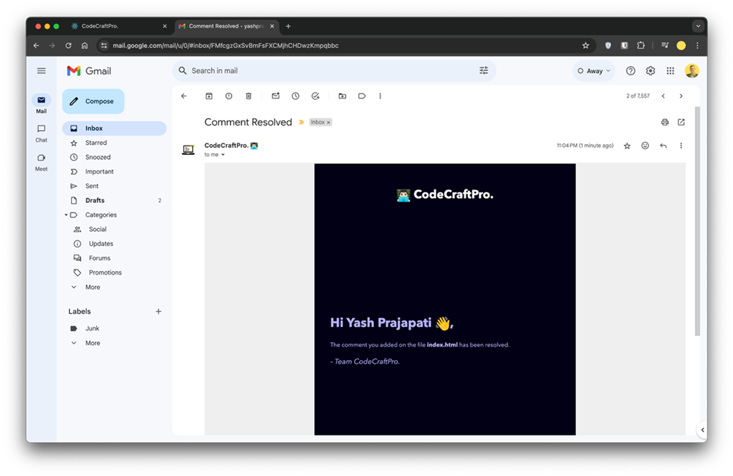Open the Chrome three-dot menu
The width and height of the screenshot is (733, 476).
[x=697, y=46]
